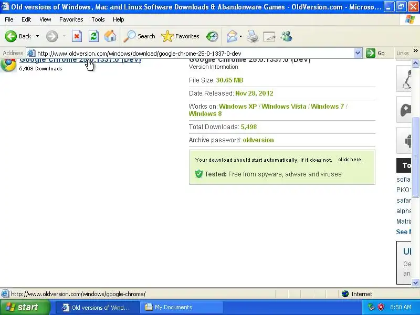Image resolution: width=420 pixels, height=315 pixels.
Task: Click the 'Windows Vista' works-on text
Action: (x=284, y=107)
